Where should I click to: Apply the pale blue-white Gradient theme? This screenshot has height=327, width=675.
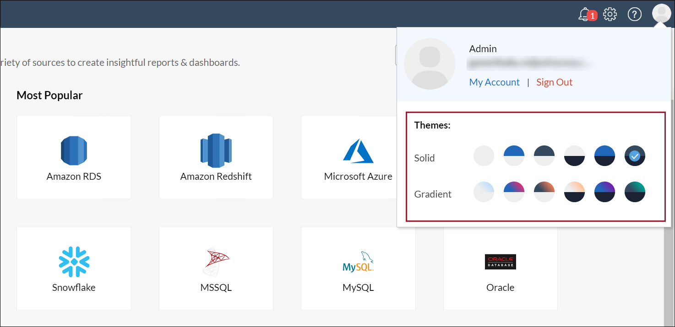[484, 192]
